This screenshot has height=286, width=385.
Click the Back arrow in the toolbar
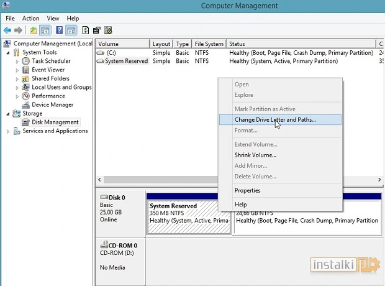(7, 30)
